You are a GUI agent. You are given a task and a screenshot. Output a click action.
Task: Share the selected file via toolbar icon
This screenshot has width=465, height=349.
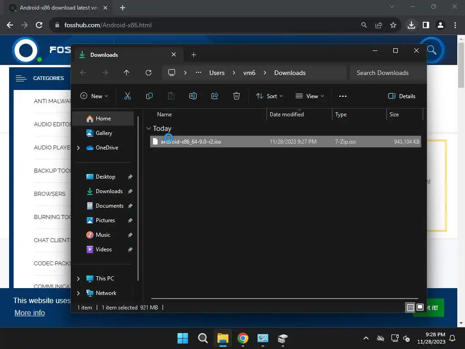click(x=215, y=96)
